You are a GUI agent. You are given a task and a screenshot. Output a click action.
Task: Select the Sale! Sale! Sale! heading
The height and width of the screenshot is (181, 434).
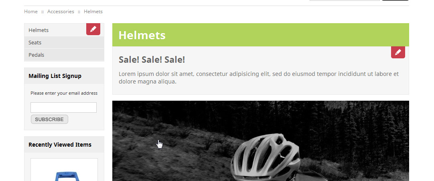[152, 60]
